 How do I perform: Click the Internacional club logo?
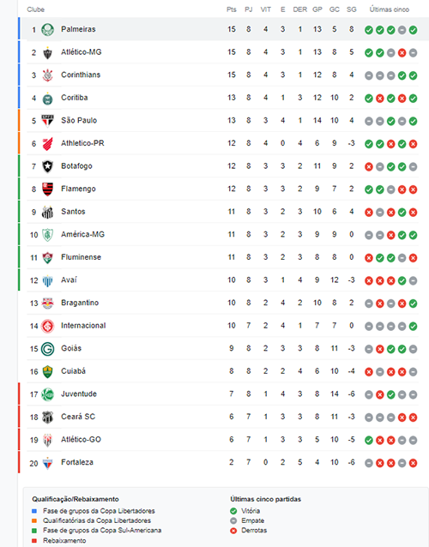click(x=47, y=326)
